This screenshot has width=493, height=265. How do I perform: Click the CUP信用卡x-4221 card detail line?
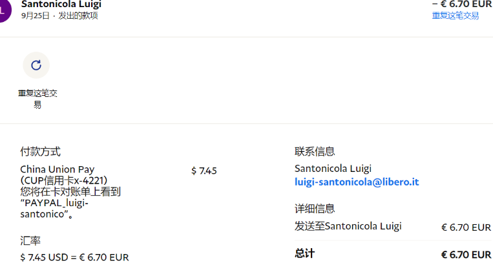point(64,180)
